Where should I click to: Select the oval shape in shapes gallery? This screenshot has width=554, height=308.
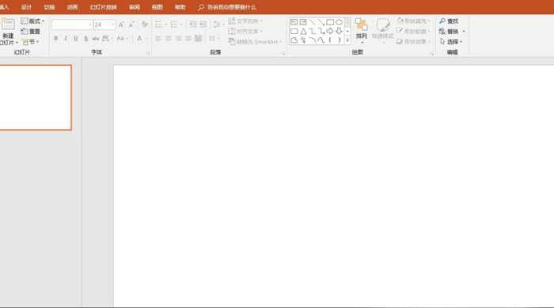[x=339, y=22]
